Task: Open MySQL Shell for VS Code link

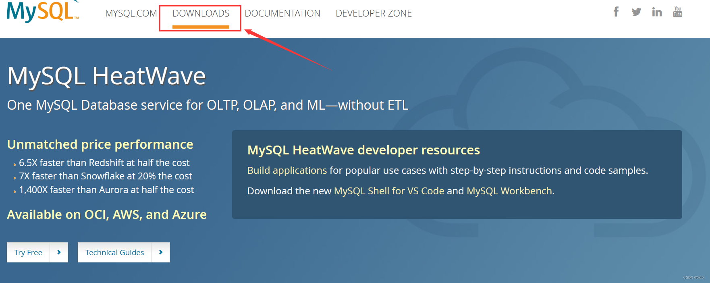Action: 389,191
